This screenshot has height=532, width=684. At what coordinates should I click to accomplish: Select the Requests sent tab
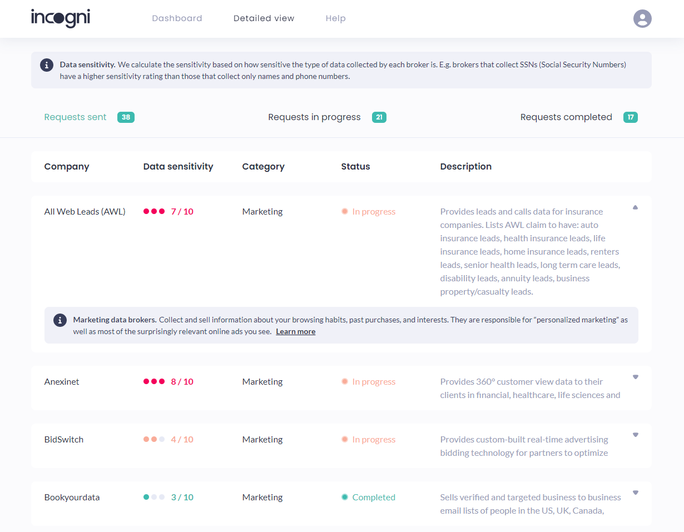pyautogui.click(x=76, y=117)
